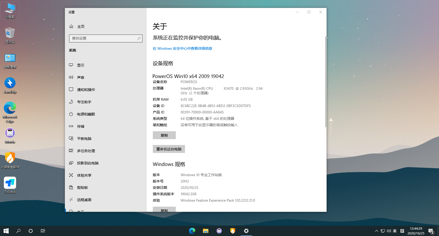Screen dimensions: 439x236
Task: Click RAM value 6.05 GB
Action: coord(187,99)
